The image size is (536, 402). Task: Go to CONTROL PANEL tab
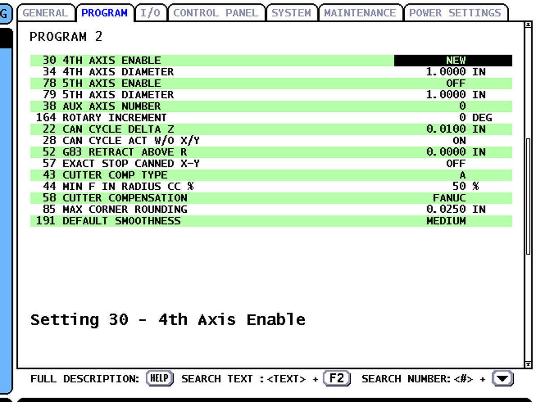216,13
